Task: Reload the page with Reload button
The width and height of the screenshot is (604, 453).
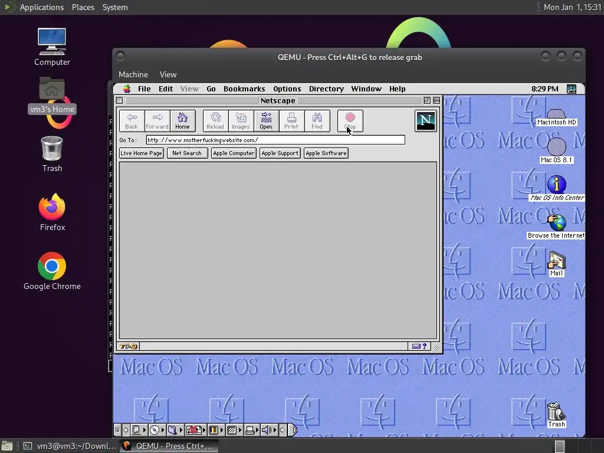Action: [215, 121]
